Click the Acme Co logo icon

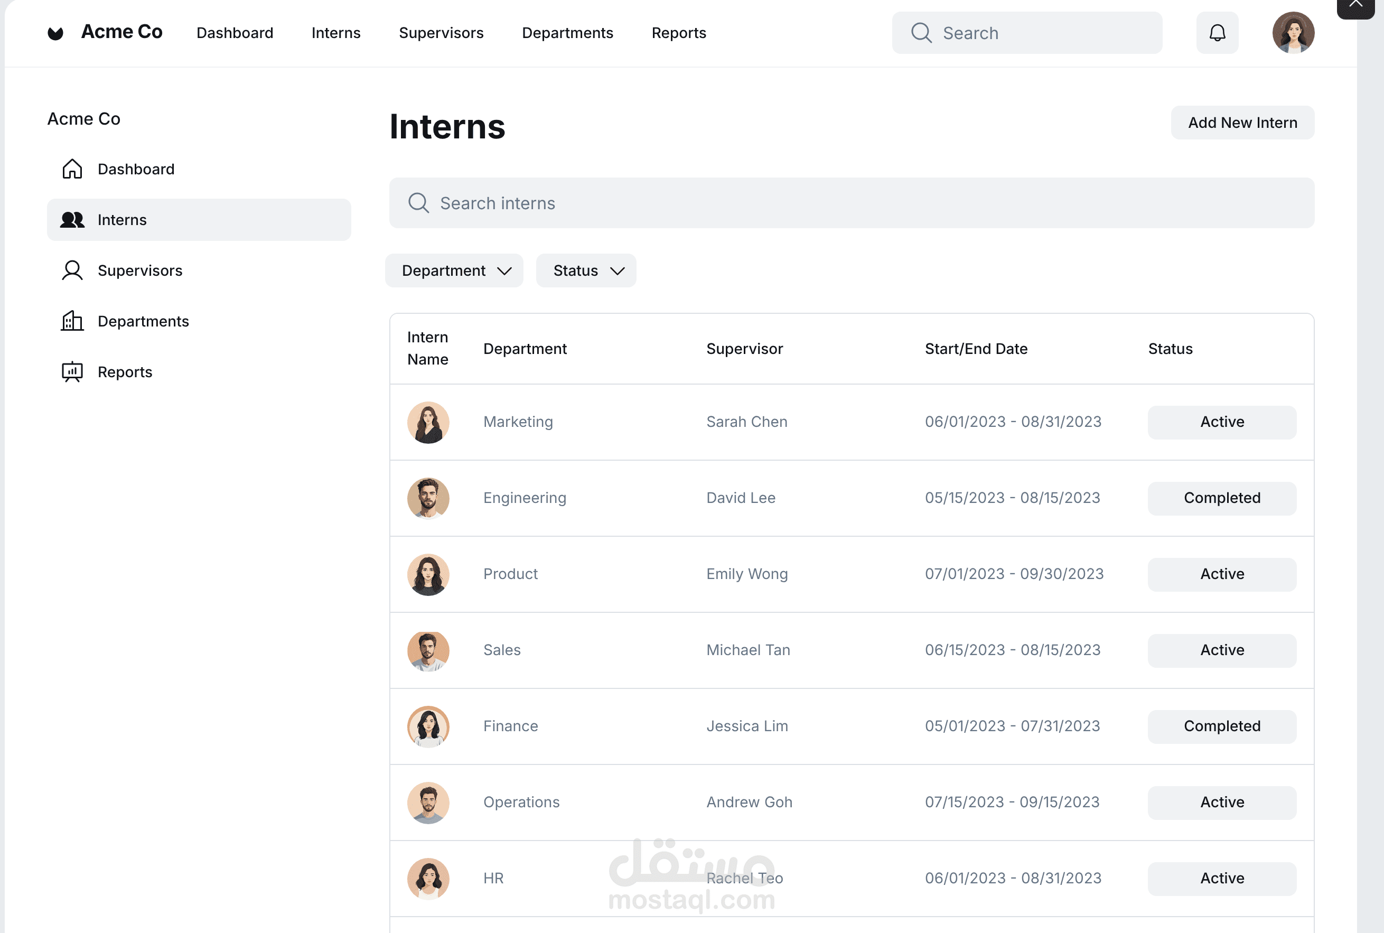pos(55,33)
